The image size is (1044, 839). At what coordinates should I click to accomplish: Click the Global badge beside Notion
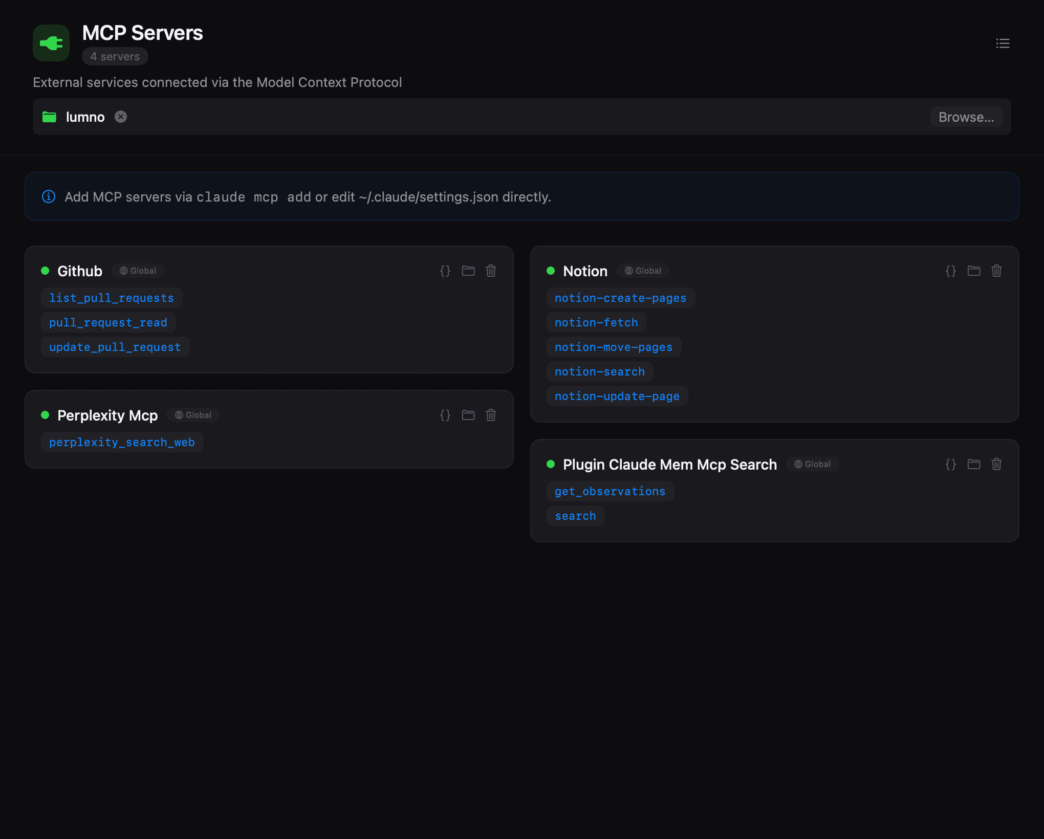[x=643, y=271]
